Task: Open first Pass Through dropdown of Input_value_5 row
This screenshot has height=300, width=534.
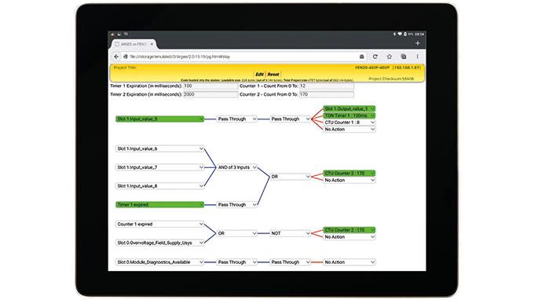Action: pyautogui.click(x=236, y=119)
